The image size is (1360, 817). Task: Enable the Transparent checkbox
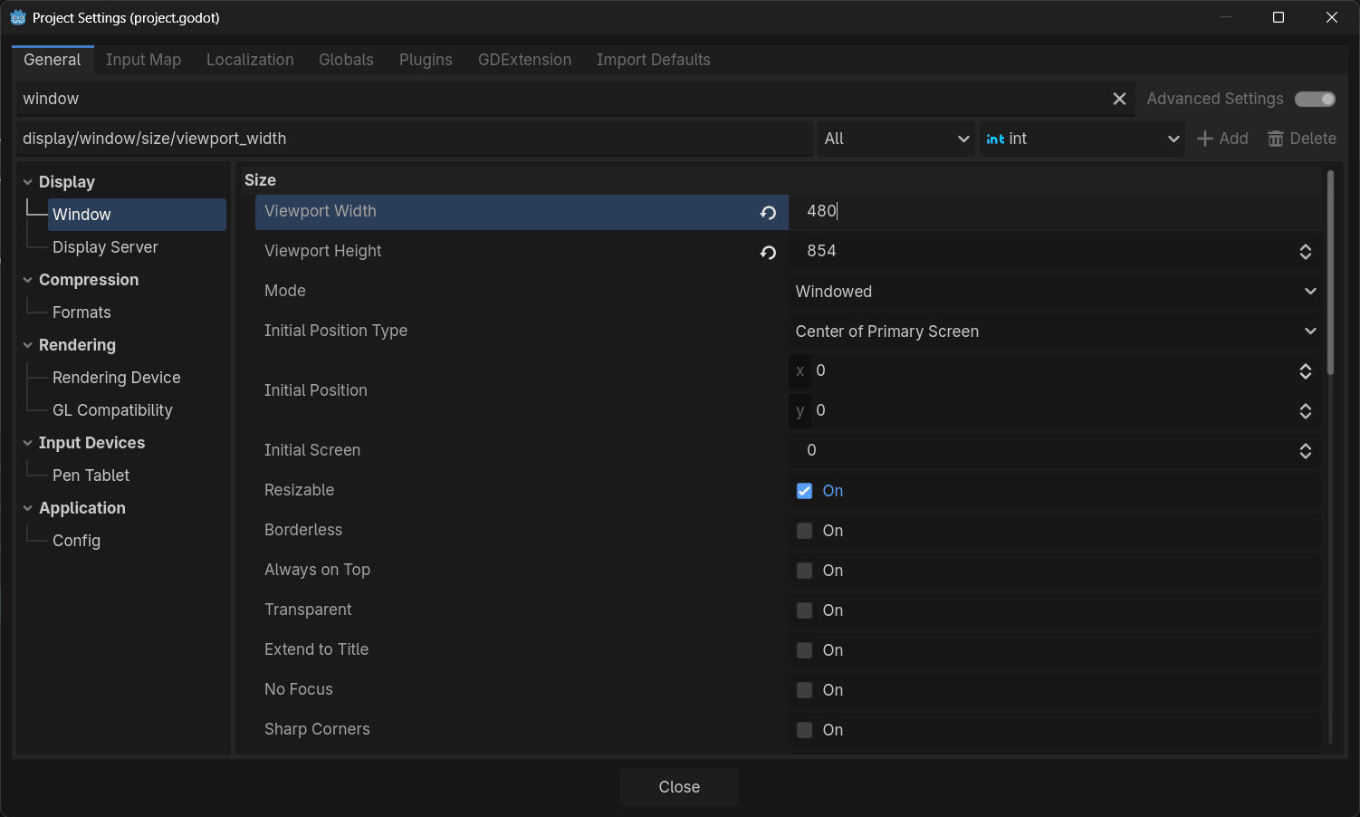click(804, 610)
